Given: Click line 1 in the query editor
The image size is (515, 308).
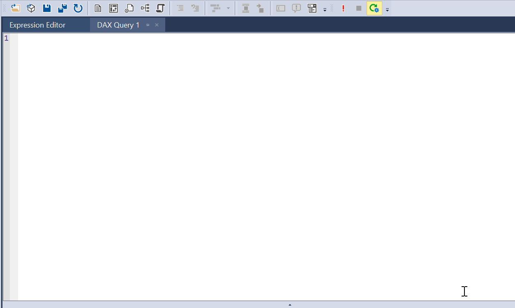Looking at the screenshot, I should [41, 38].
